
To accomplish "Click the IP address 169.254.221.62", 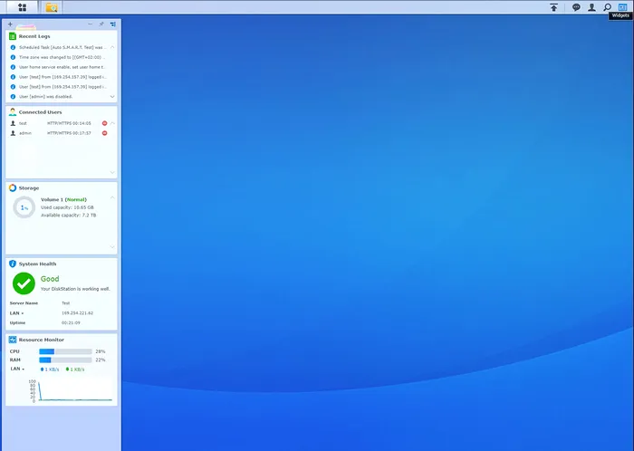I will [x=77, y=313].
